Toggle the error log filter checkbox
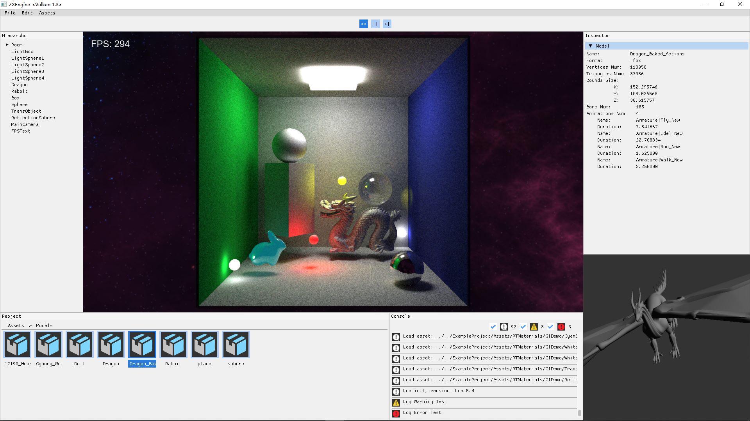 point(550,327)
